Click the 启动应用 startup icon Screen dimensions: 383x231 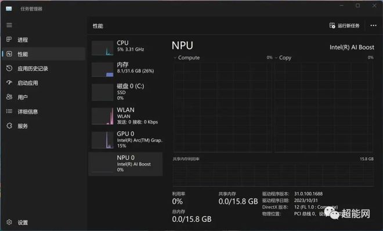9,82
